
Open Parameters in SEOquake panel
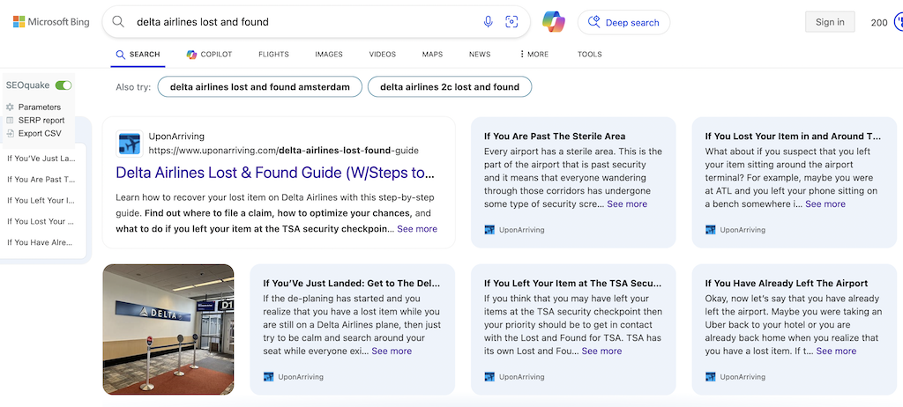39,107
